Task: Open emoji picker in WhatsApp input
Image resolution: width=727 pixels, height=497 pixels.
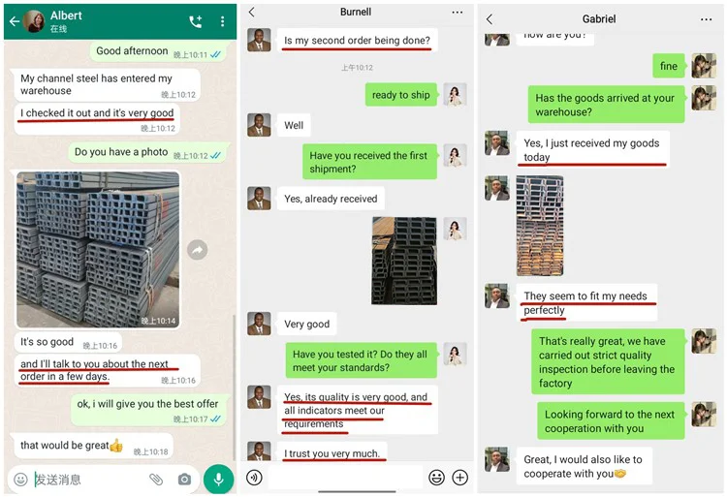Action: pyautogui.click(x=21, y=480)
